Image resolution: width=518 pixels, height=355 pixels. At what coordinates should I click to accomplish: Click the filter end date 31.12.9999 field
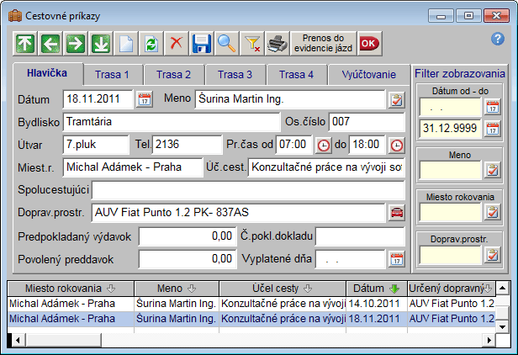click(x=450, y=128)
